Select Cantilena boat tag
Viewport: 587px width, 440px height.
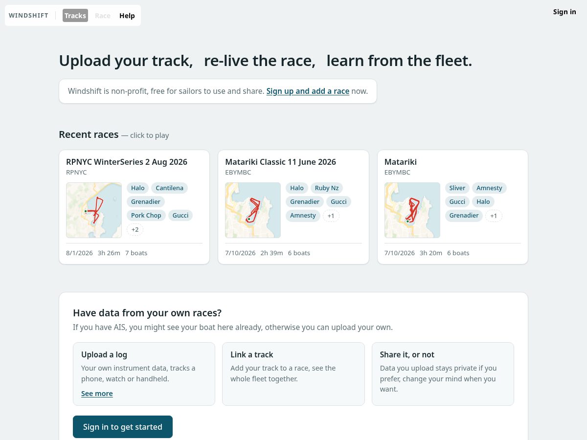(170, 188)
